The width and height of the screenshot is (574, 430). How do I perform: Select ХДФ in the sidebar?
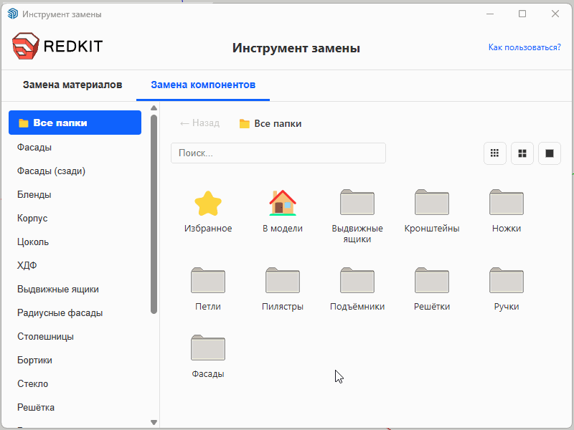tap(27, 265)
